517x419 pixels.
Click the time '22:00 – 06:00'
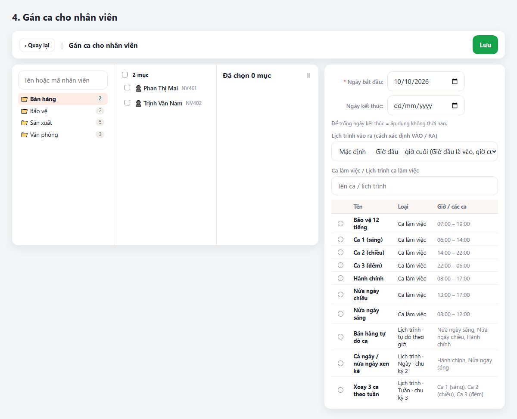click(x=454, y=265)
